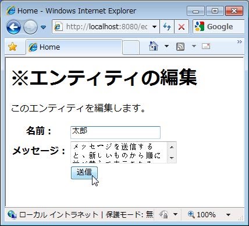The image size is (249, 226).
Task: Expand the zoom level 100% dropdown
Action: coord(228,215)
